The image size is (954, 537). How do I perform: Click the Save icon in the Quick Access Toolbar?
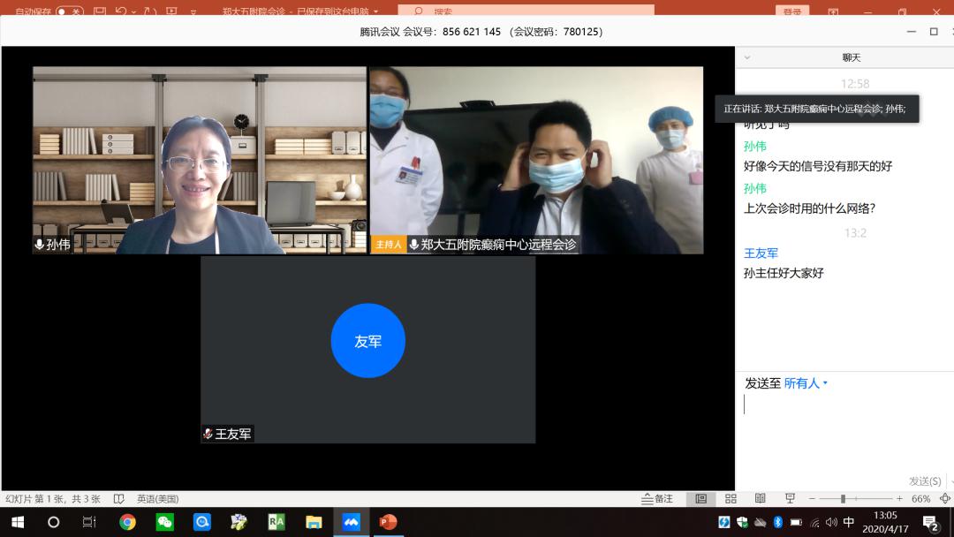click(x=99, y=11)
